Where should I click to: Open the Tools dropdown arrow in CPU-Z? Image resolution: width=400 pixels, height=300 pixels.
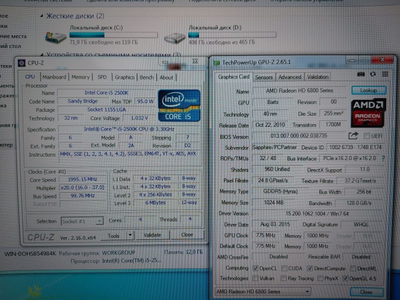pos(130,235)
